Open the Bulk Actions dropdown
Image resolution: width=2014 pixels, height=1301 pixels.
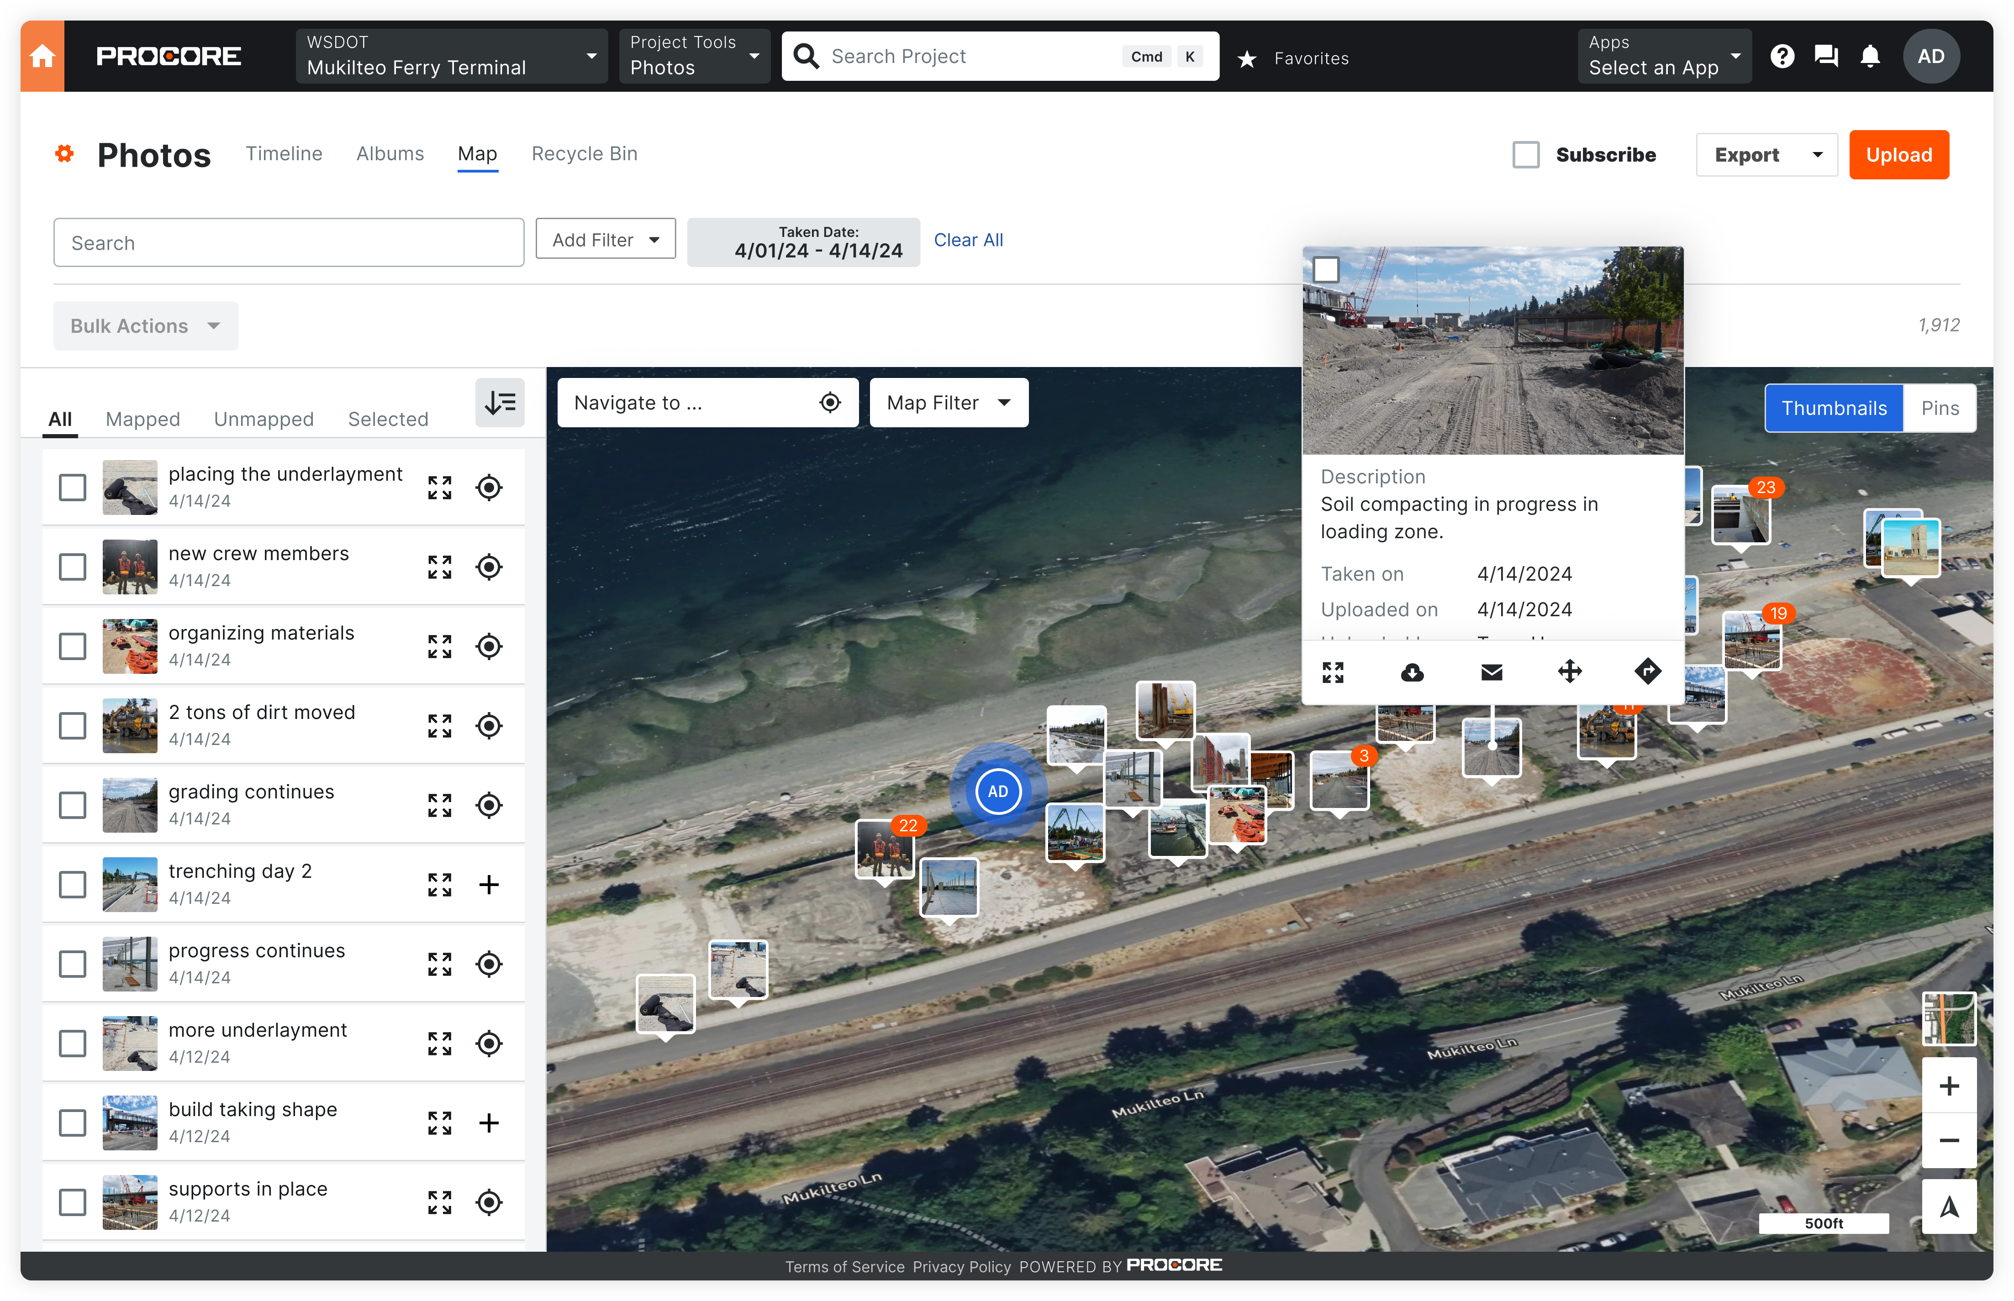coord(145,326)
